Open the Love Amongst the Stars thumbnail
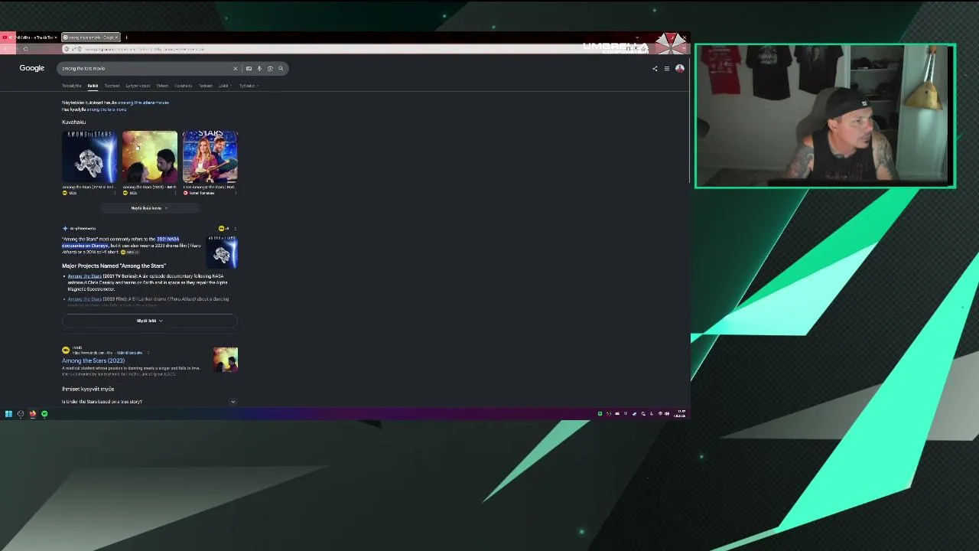 click(x=210, y=157)
